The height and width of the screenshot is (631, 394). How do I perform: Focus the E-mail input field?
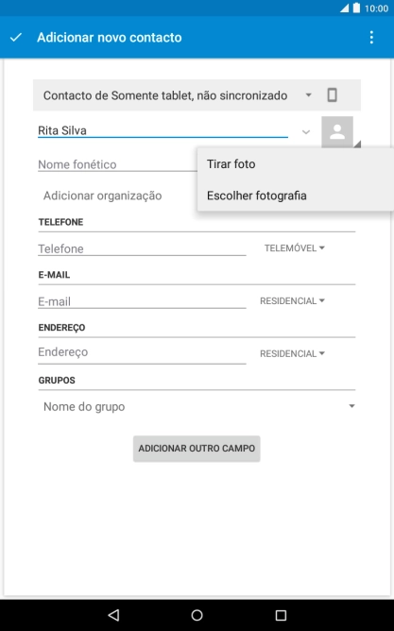click(x=142, y=301)
